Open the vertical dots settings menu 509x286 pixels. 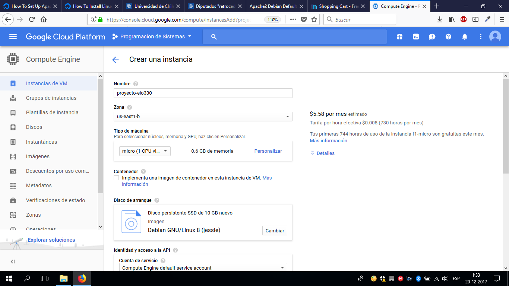[481, 36]
